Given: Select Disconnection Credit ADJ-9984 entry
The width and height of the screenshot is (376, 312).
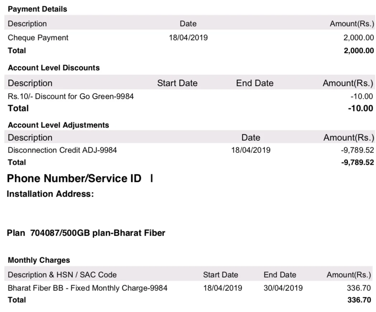Looking at the screenshot, I should point(62,150).
